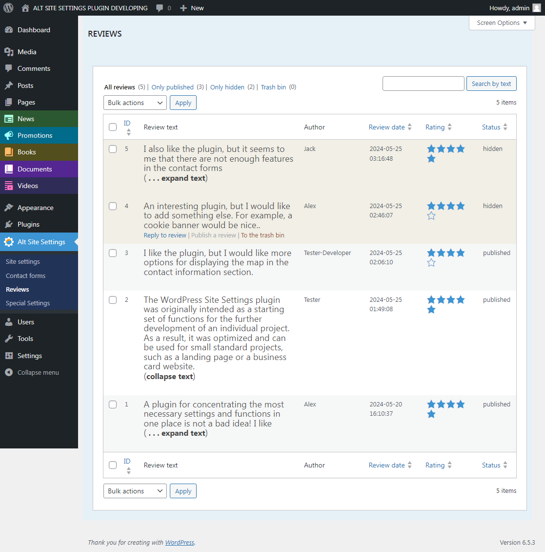The height and width of the screenshot is (552, 545).
Task: Open bottom Bulk actions dropdown
Action: (x=135, y=491)
